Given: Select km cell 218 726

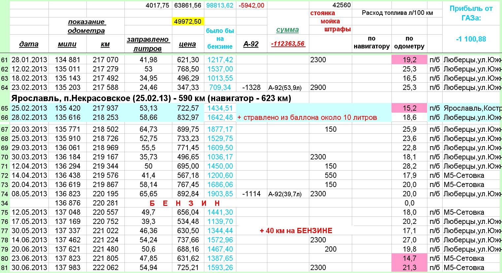Looking at the screenshot, I should coord(105,138).
